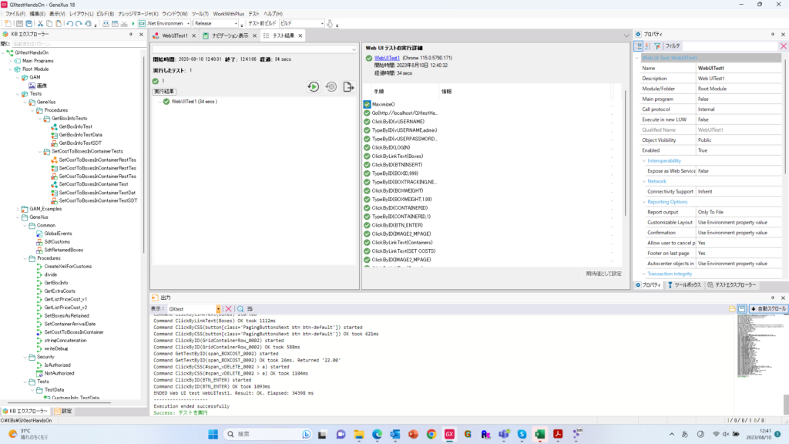Open the environment dropdown in toolbar
789x444 pixels.
(x=188, y=24)
